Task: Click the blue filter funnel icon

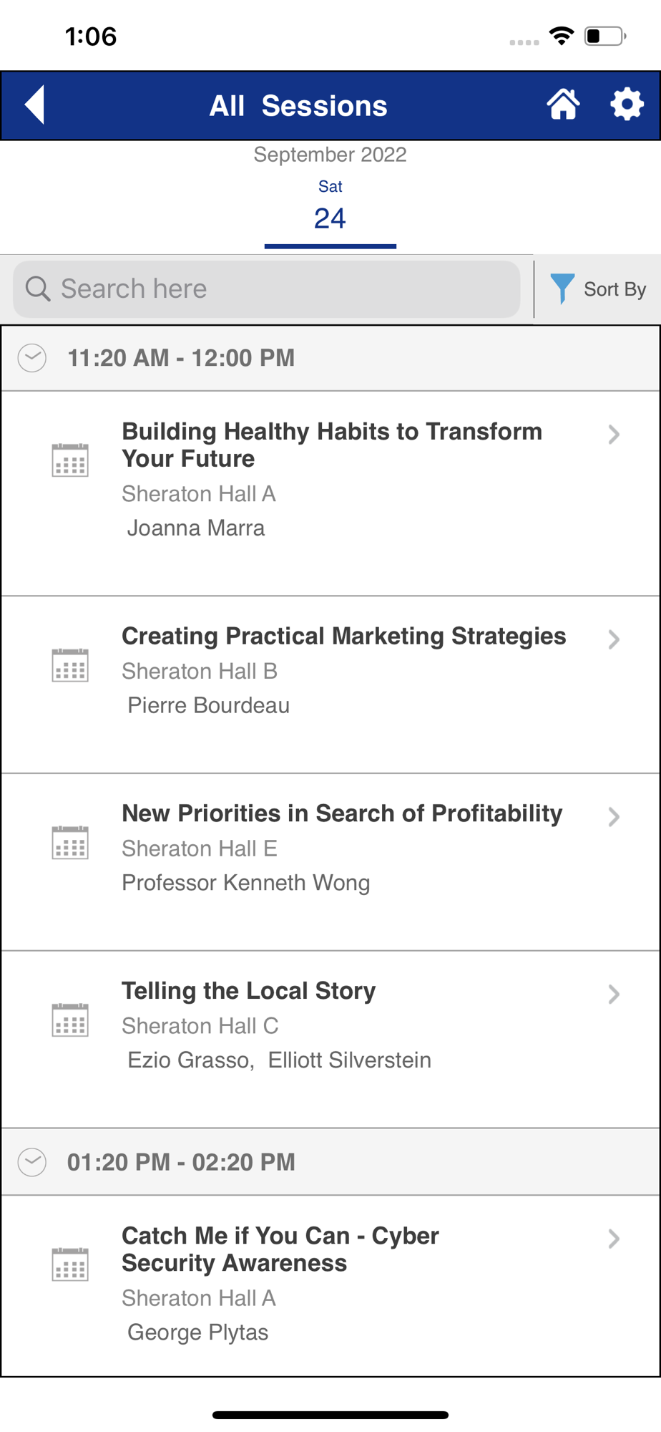Action: coord(562,289)
